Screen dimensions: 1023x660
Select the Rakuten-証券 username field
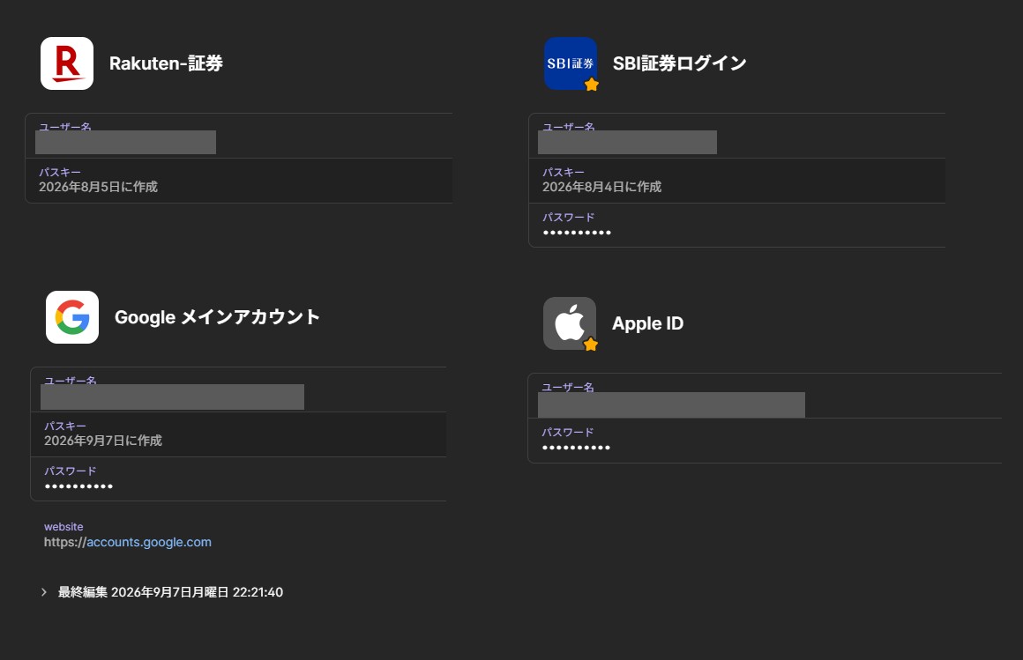[239, 136]
